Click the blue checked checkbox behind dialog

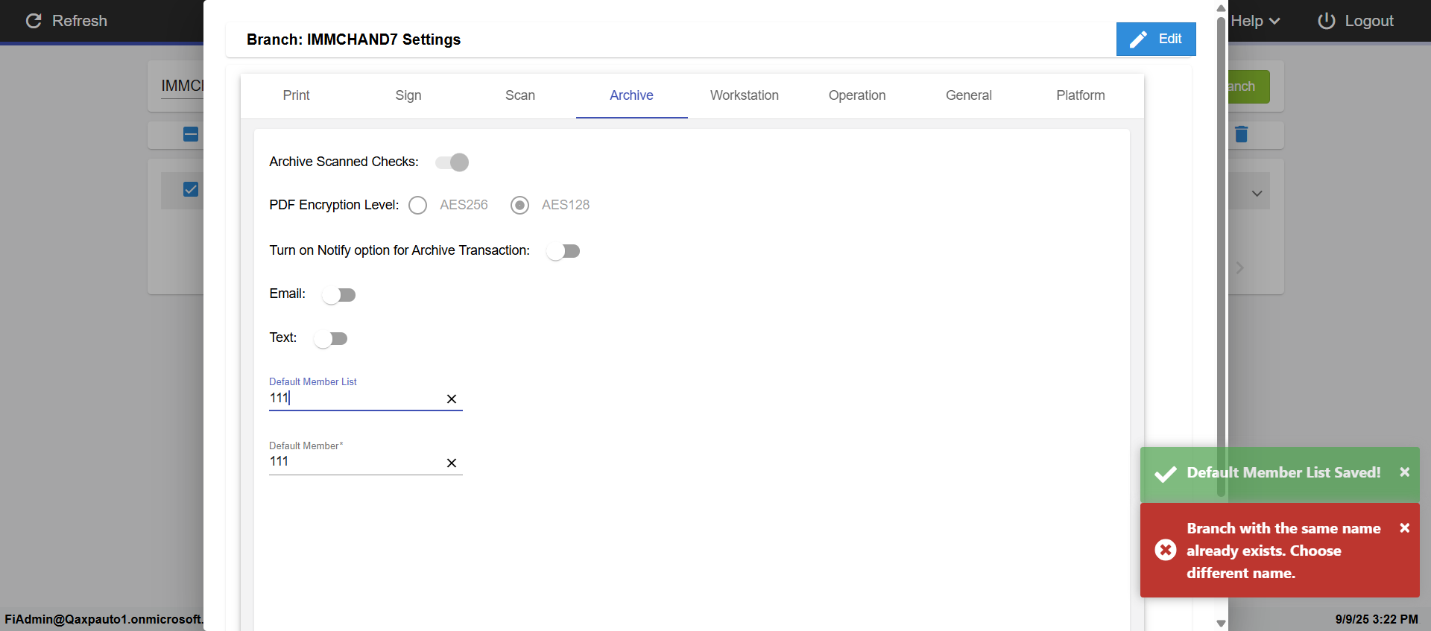tap(191, 189)
